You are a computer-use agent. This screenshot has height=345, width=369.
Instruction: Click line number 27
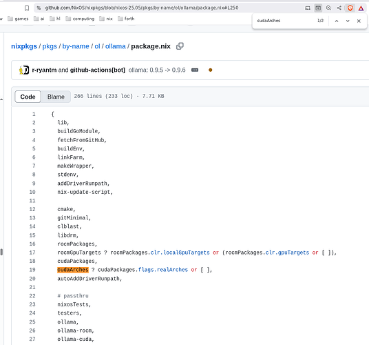pos(32,339)
